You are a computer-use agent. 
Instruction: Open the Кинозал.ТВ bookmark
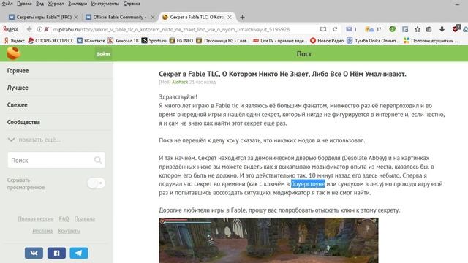(123, 41)
